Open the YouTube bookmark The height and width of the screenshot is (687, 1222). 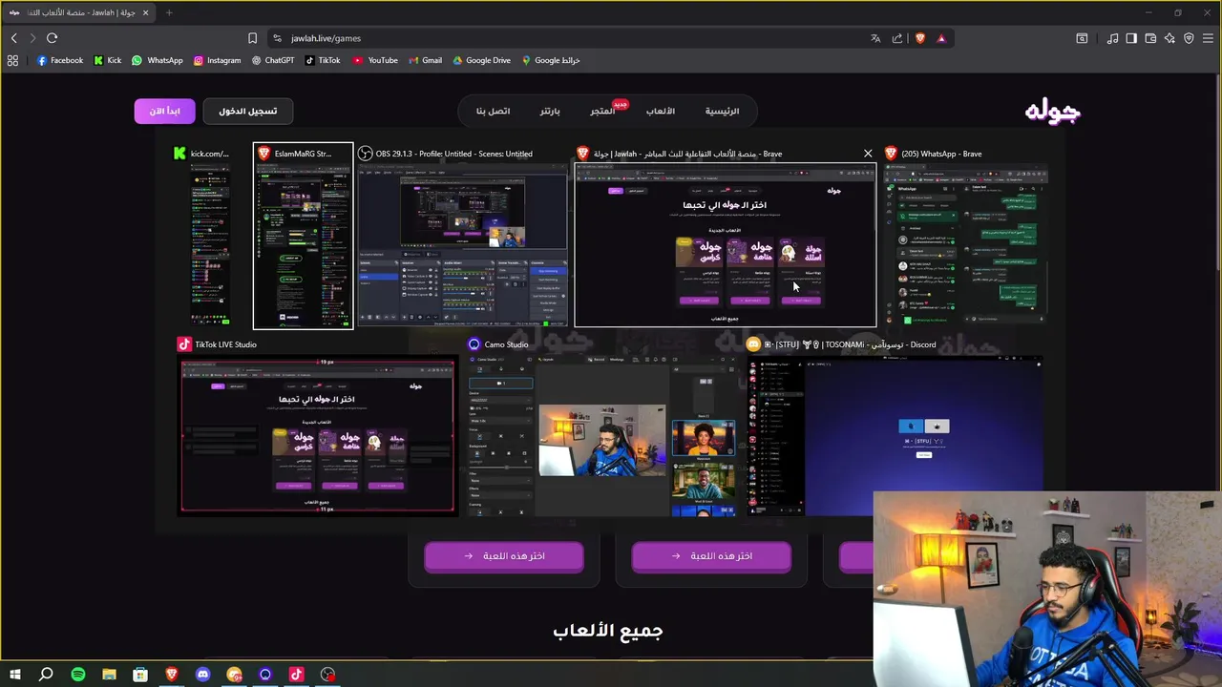[x=375, y=60]
